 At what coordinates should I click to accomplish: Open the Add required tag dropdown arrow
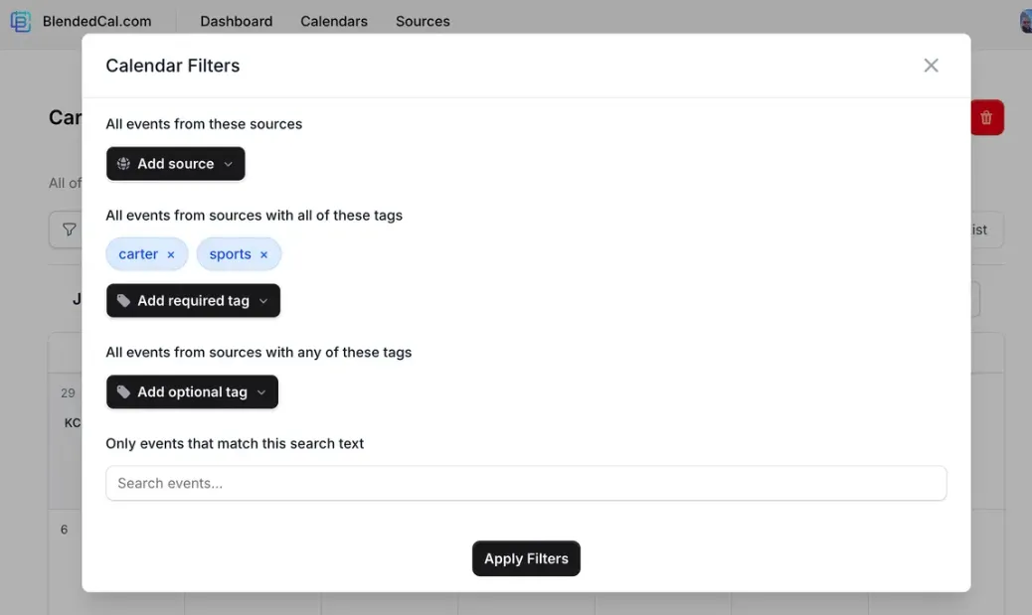click(263, 301)
